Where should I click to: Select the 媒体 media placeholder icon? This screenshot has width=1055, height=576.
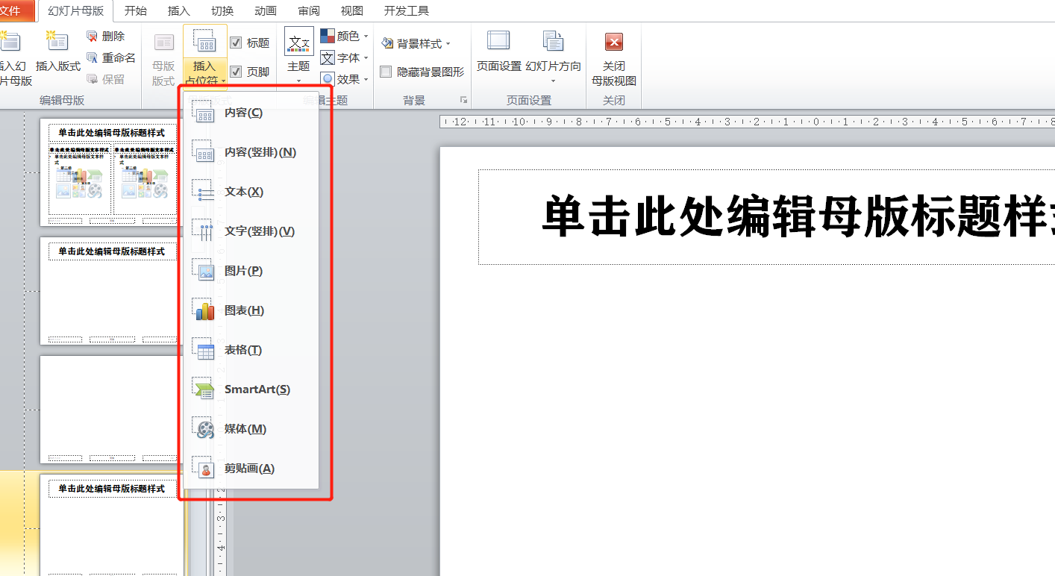point(204,429)
